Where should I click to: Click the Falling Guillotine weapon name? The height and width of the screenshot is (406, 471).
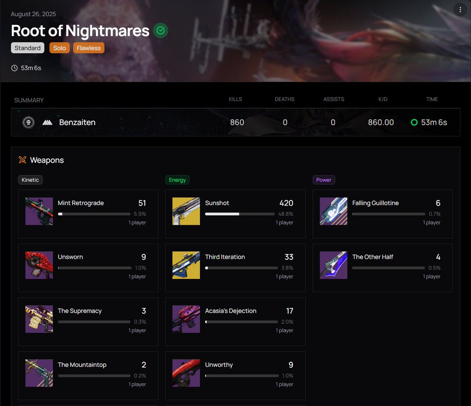(376, 203)
